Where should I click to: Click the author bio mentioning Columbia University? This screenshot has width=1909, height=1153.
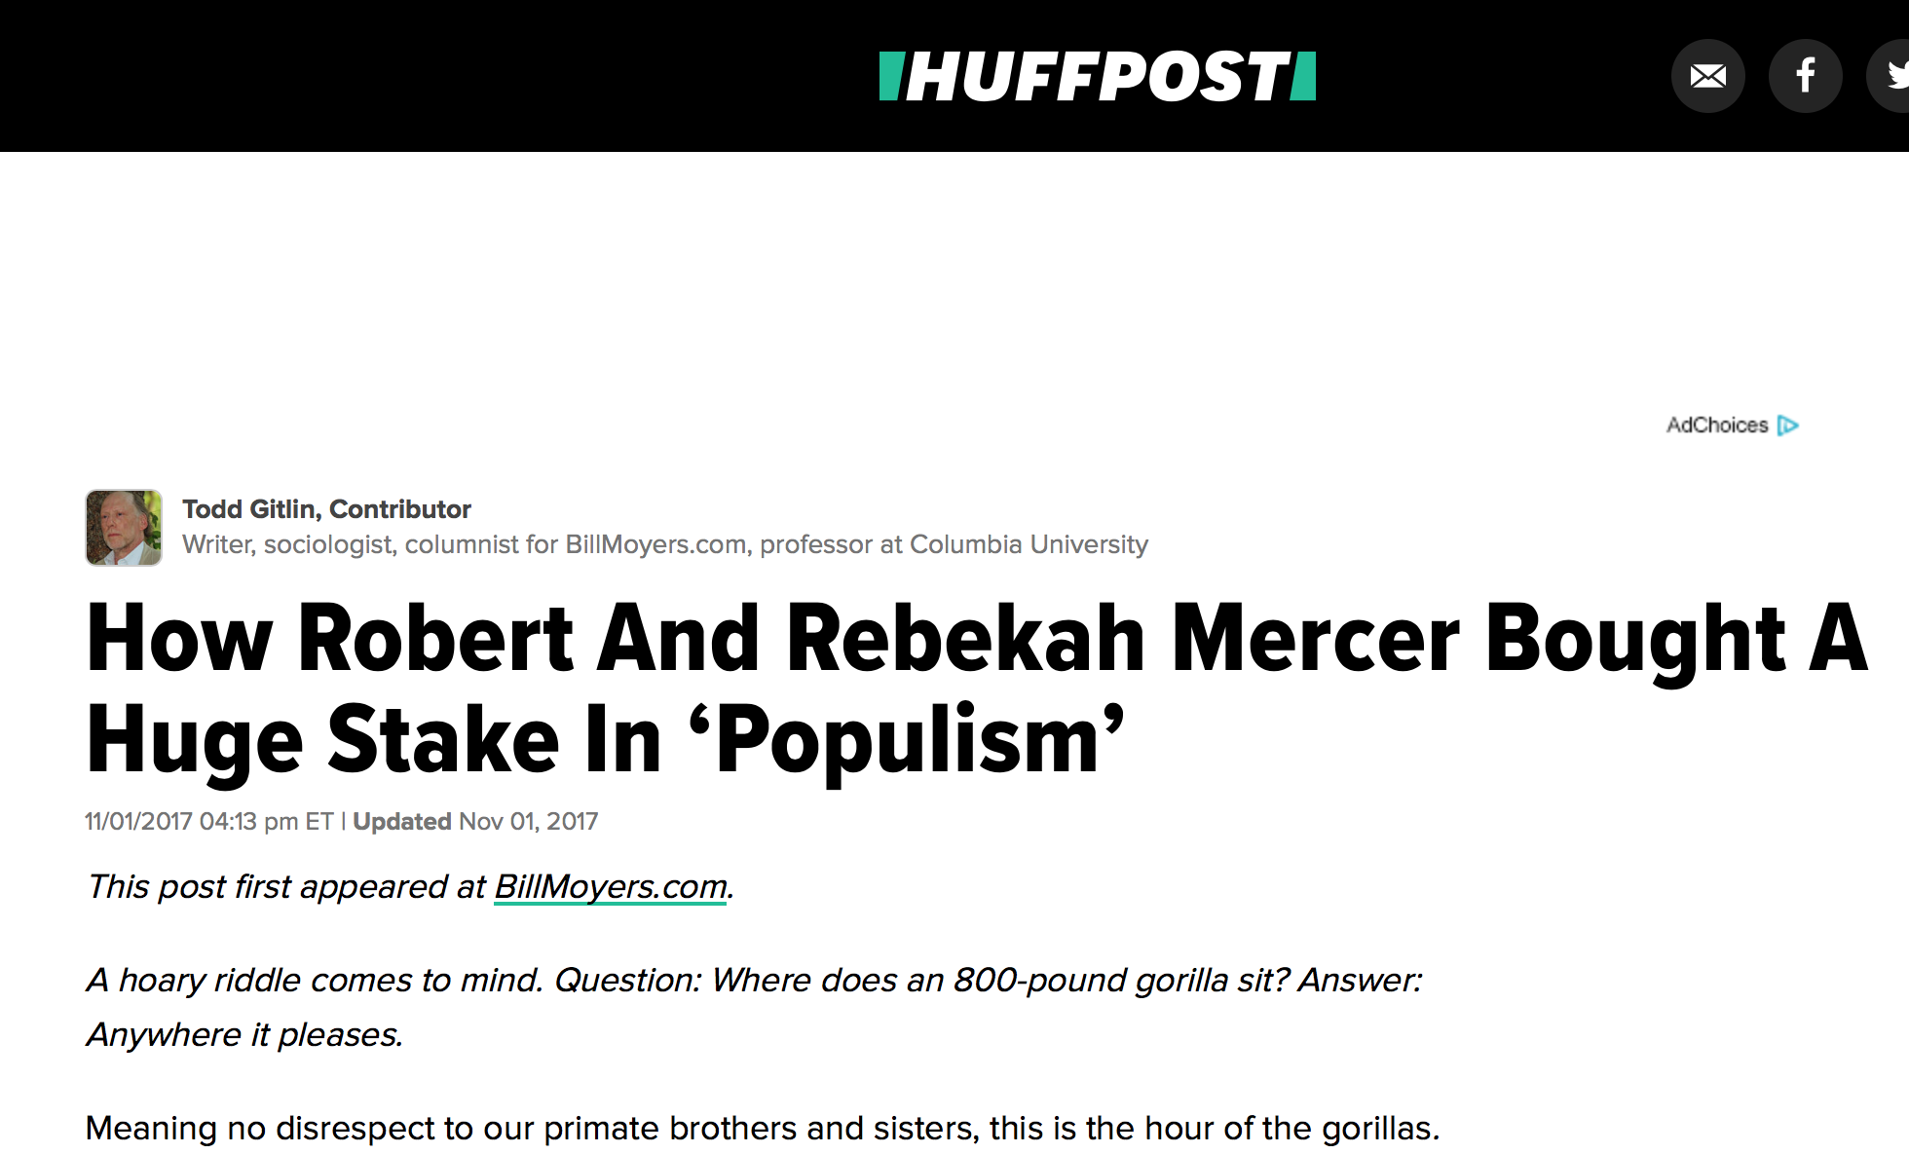(x=664, y=544)
